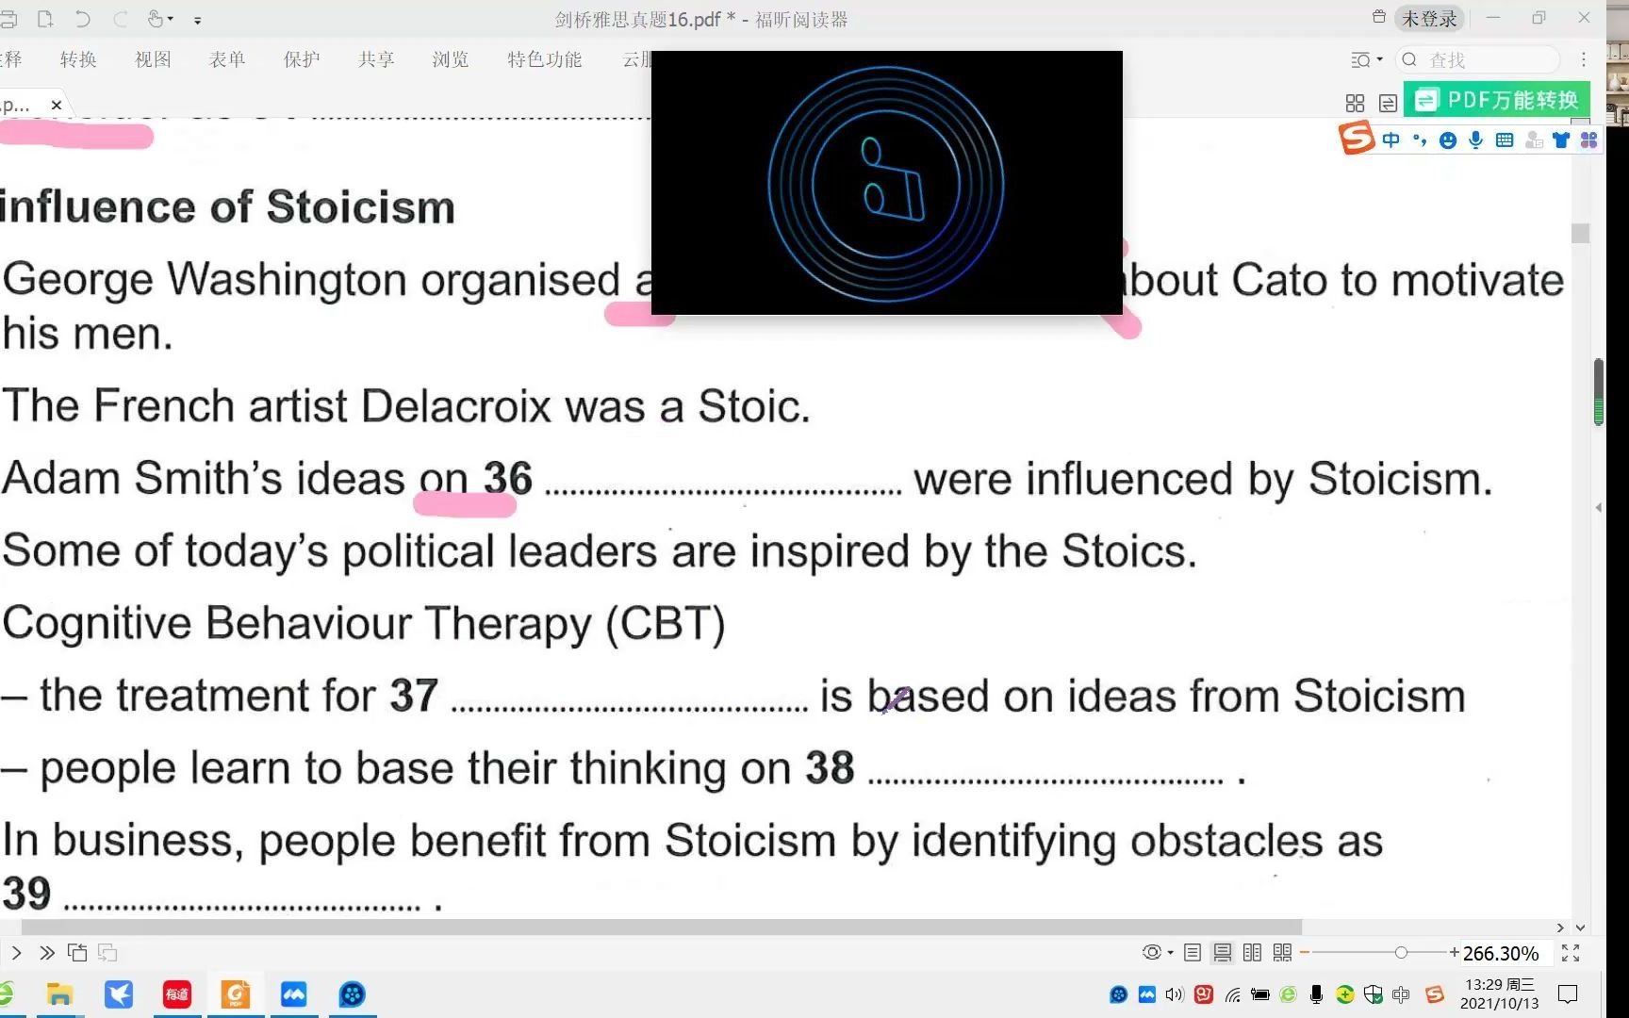This screenshot has width=1629, height=1018.
Task: Click the print icon in quick toolbar
Action: point(8,18)
